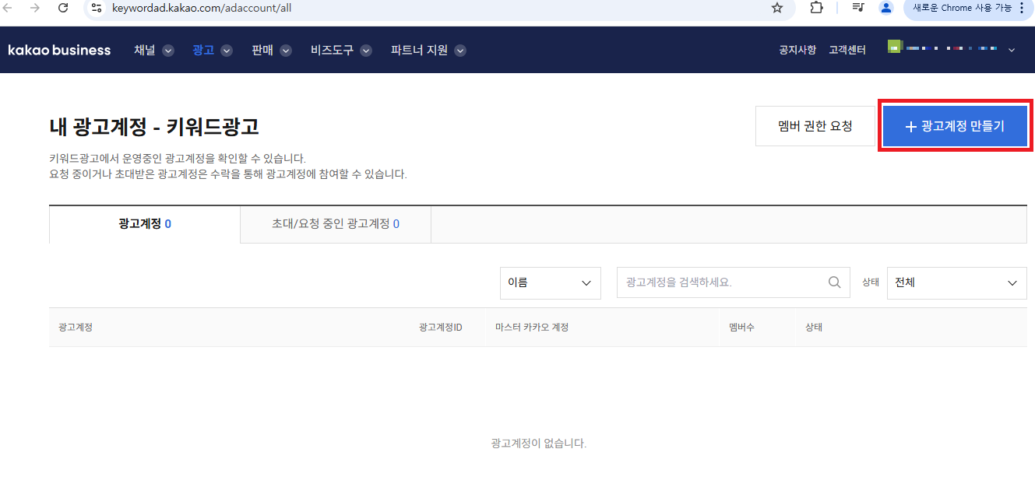Image resolution: width=1035 pixels, height=498 pixels.
Task: Click the 내 광고계정 - 키워드광고 heading
Action: coord(154,126)
